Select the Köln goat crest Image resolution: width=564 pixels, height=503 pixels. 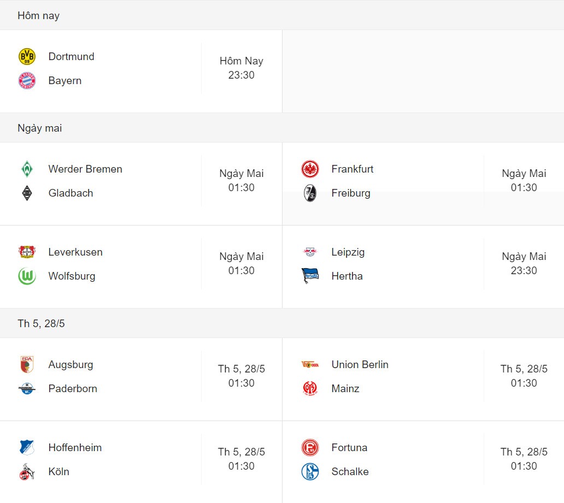click(x=27, y=471)
